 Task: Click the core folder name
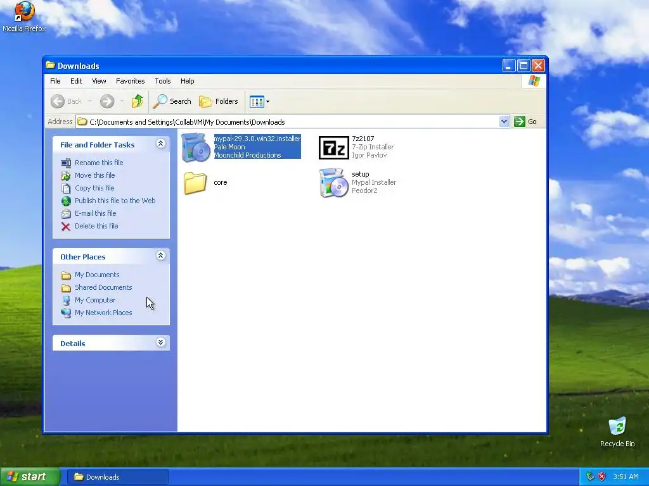click(x=220, y=183)
